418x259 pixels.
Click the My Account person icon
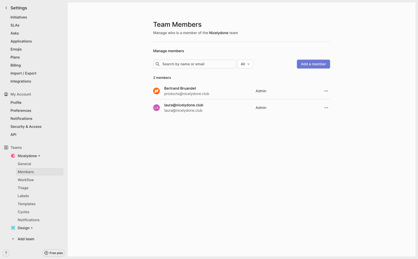(x=6, y=95)
